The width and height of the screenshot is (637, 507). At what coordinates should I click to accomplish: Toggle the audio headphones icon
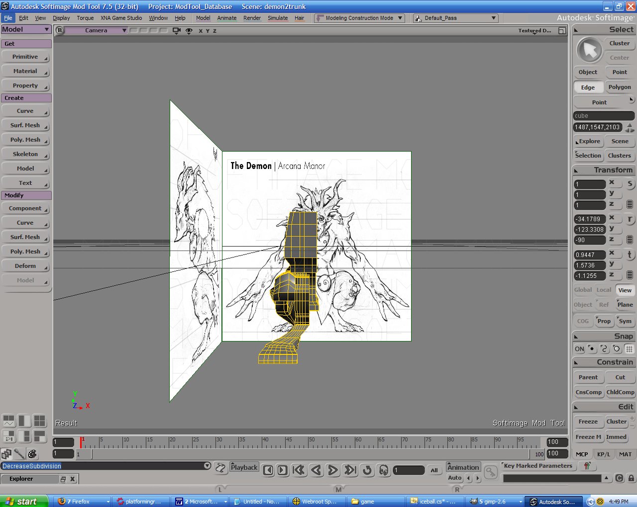384,470
